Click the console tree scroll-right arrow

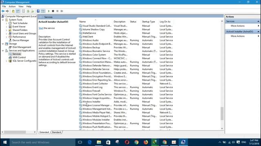[x=35, y=132]
